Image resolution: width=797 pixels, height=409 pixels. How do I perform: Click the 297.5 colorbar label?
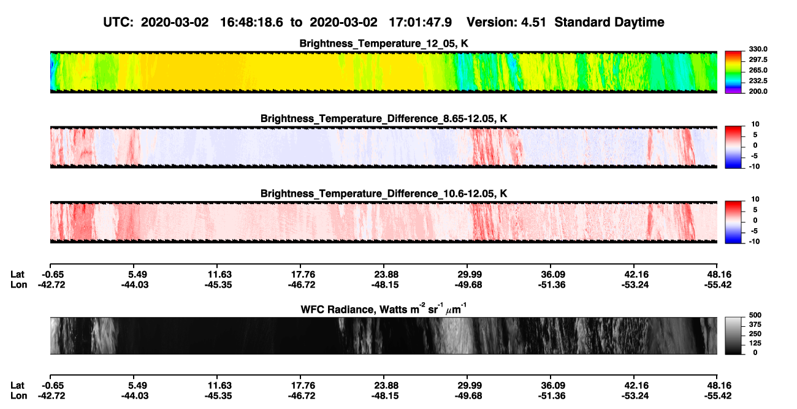pyautogui.click(x=758, y=59)
